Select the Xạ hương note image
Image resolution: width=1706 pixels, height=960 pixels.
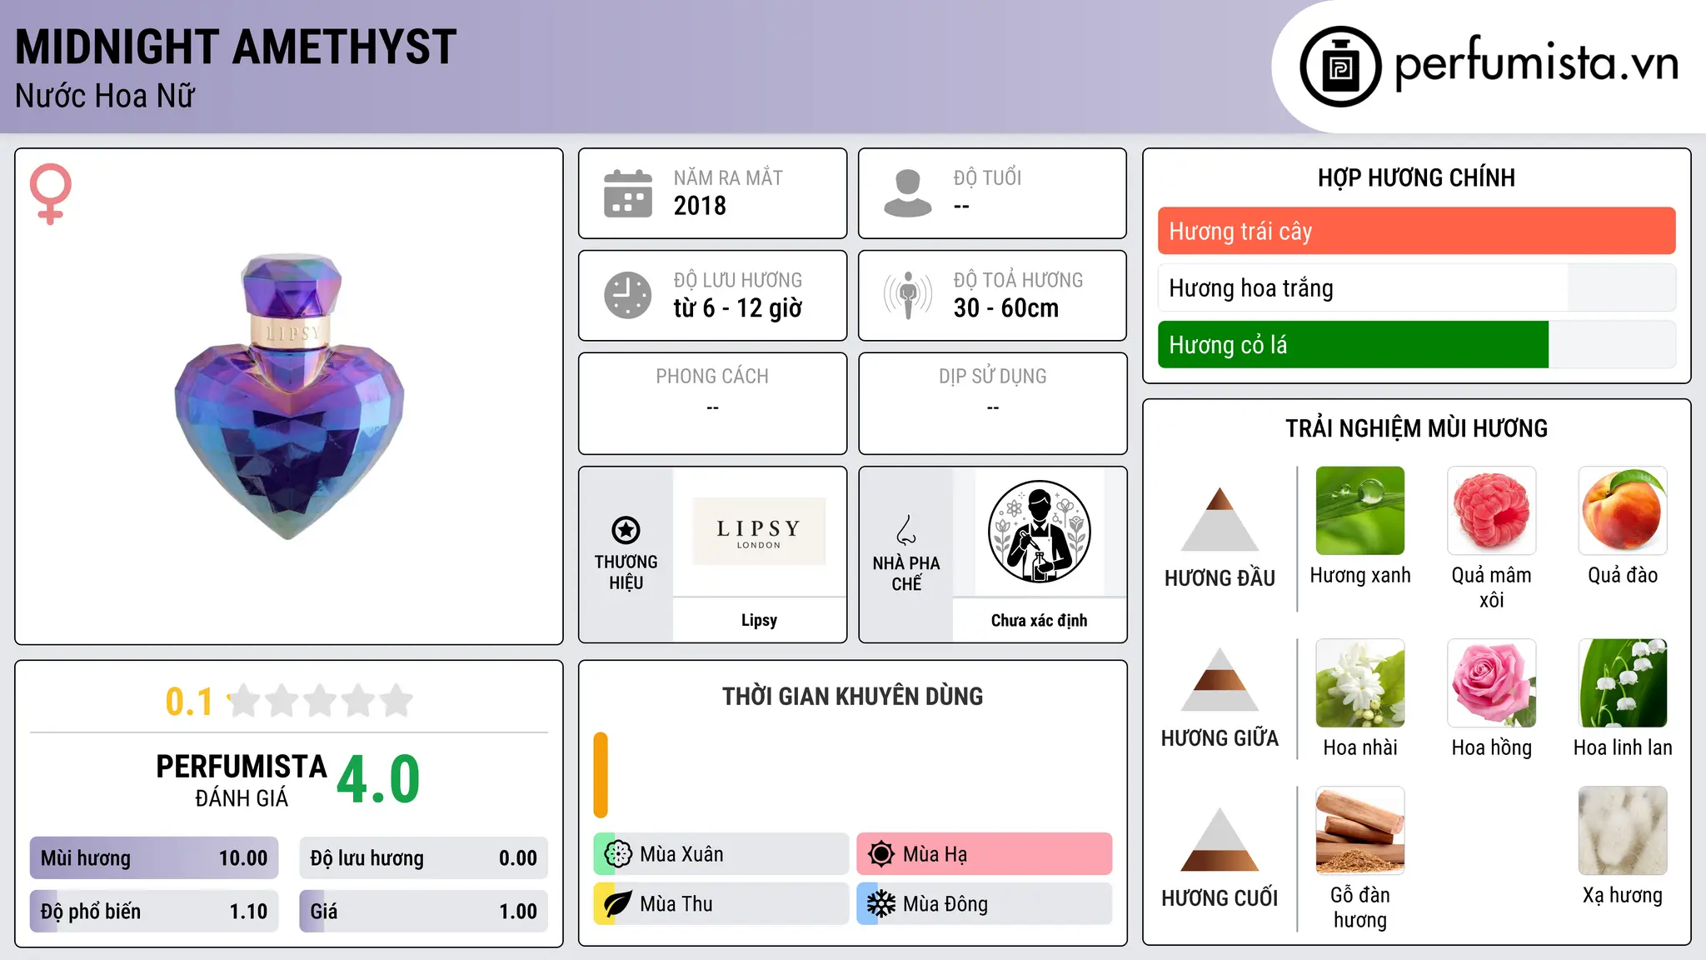point(1623,831)
